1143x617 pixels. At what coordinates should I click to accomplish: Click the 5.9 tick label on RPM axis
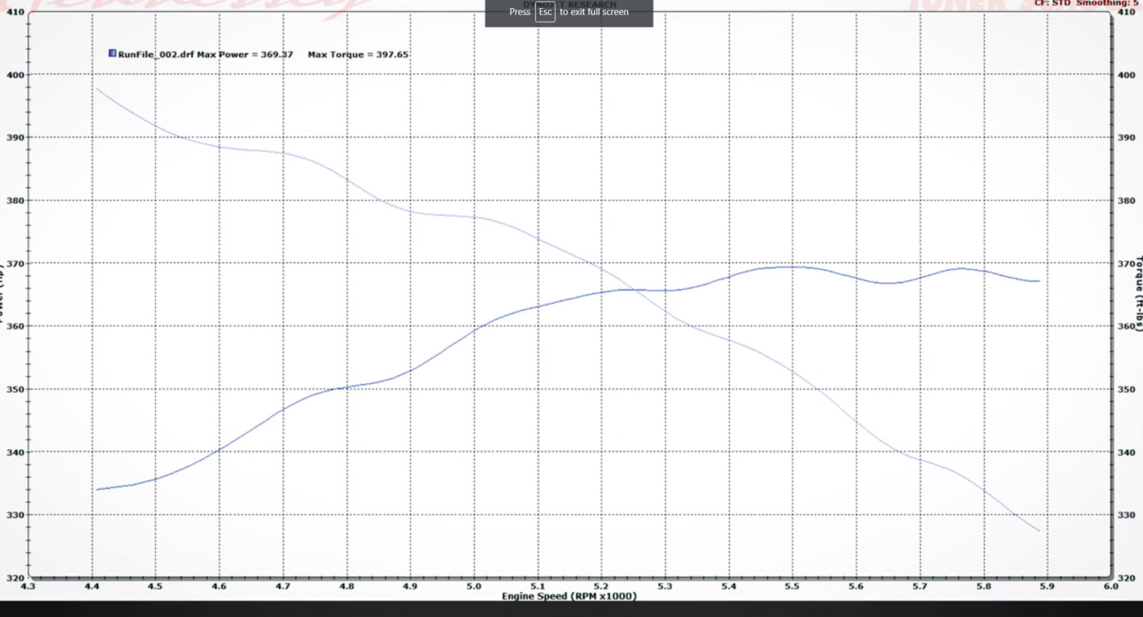tap(1047, 586)
